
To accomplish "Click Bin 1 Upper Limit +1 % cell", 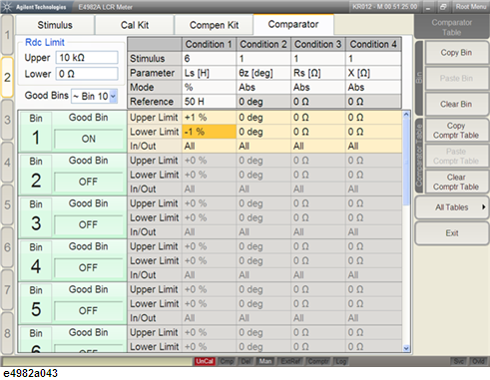I will tap(209, 118).
